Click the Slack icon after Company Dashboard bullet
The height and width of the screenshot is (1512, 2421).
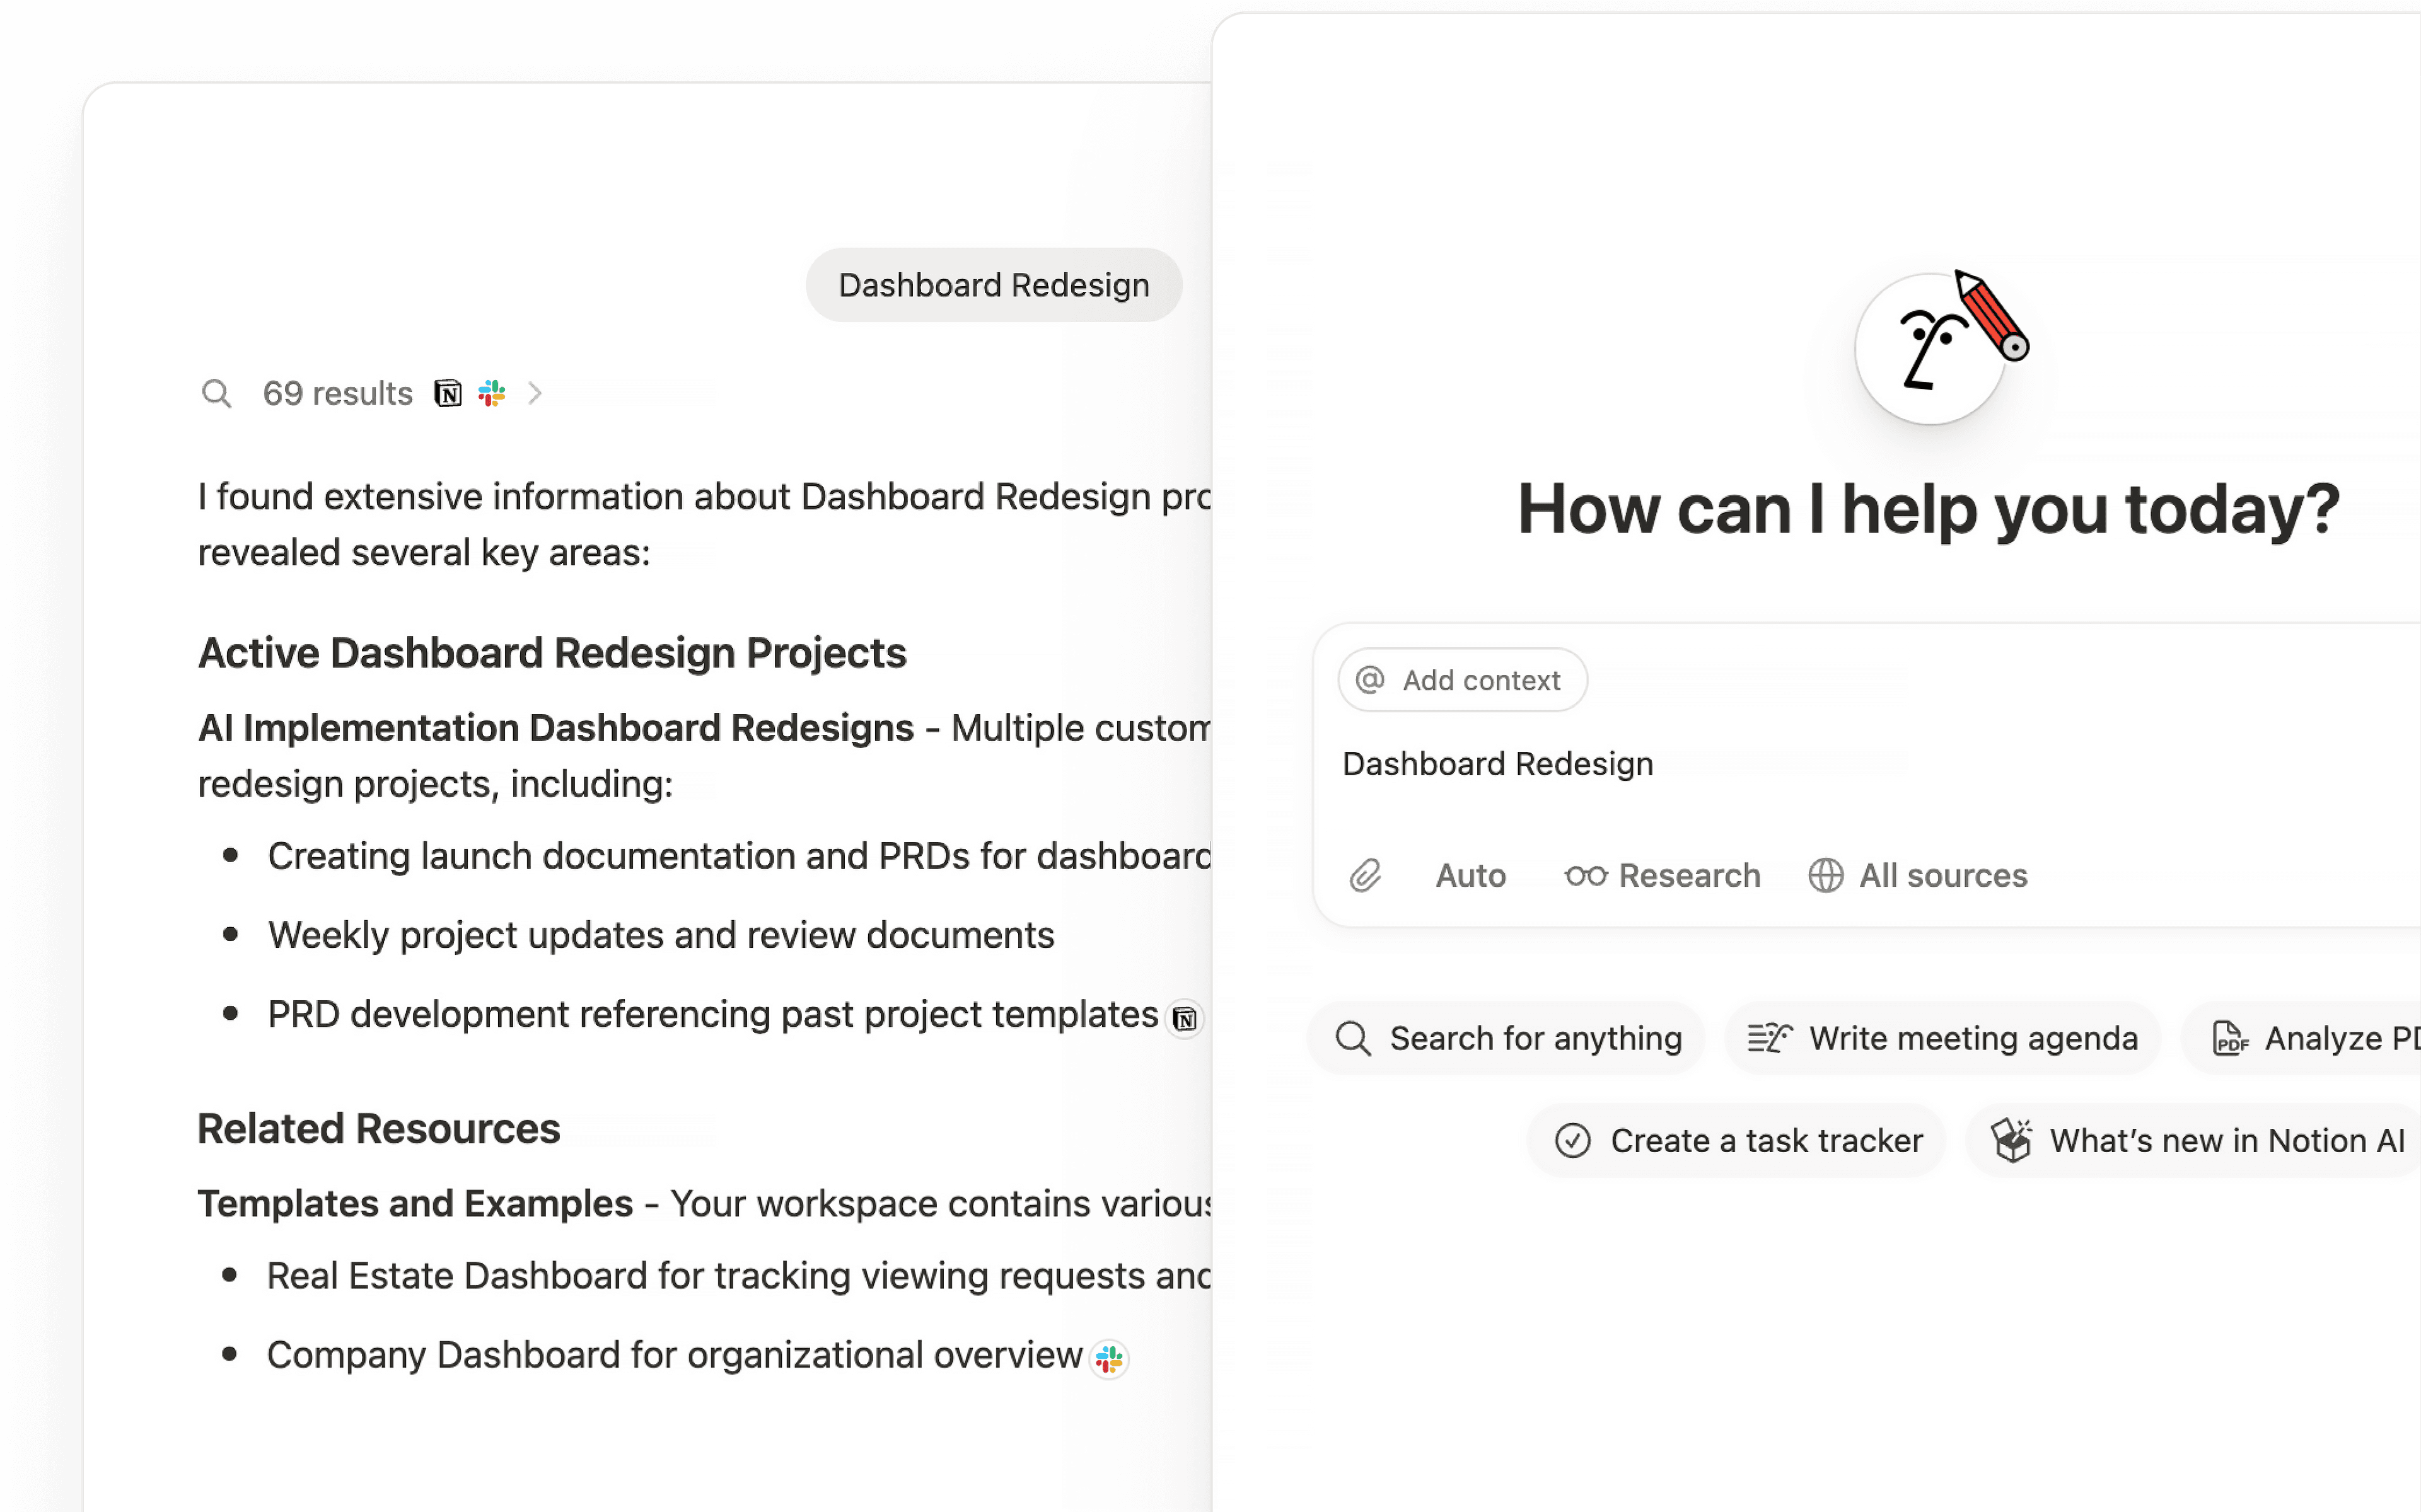1109,1359
